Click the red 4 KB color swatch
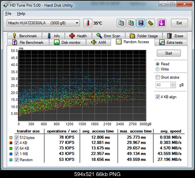Viewport: 195px width, 178px height. (x=11, y=143)
